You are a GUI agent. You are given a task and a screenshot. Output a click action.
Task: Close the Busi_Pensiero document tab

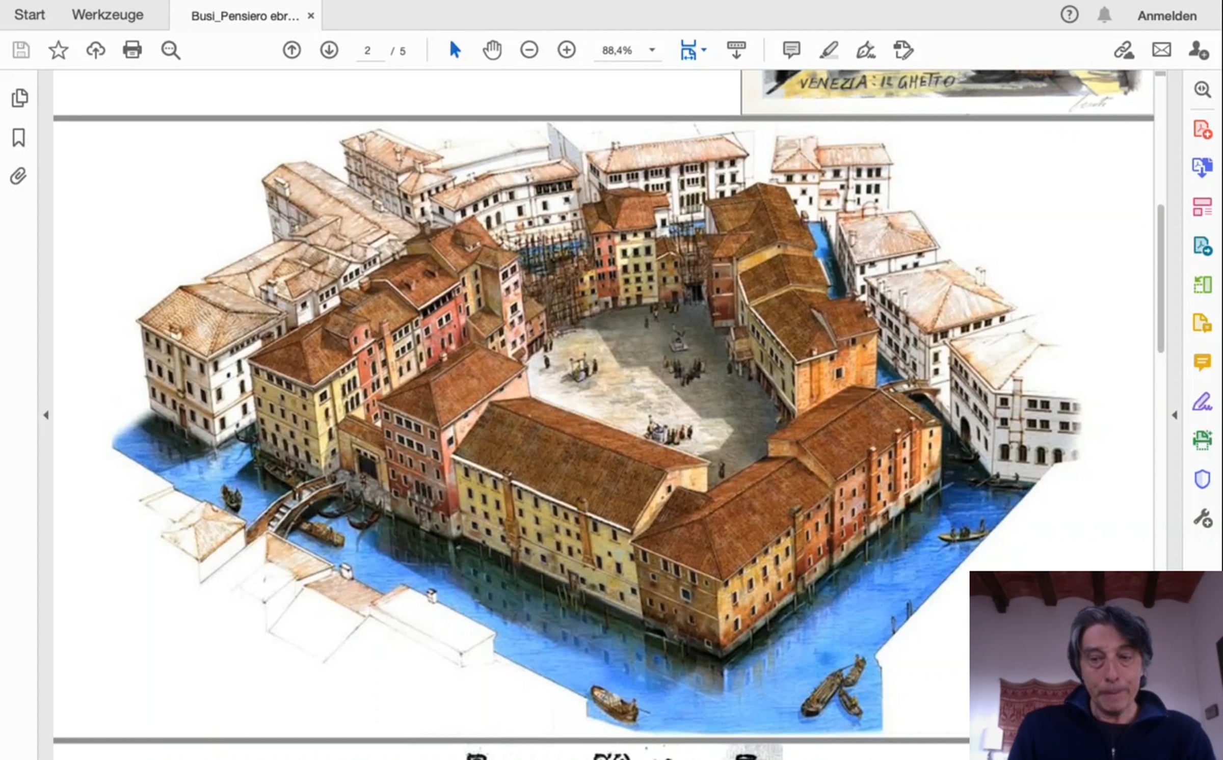tap(311, 16)
